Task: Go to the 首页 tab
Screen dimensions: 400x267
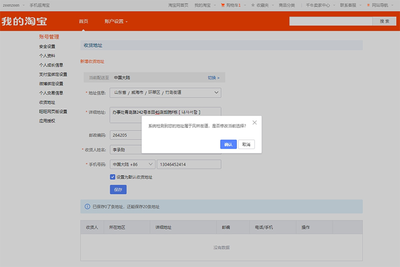Action: (x=83, y=21)
